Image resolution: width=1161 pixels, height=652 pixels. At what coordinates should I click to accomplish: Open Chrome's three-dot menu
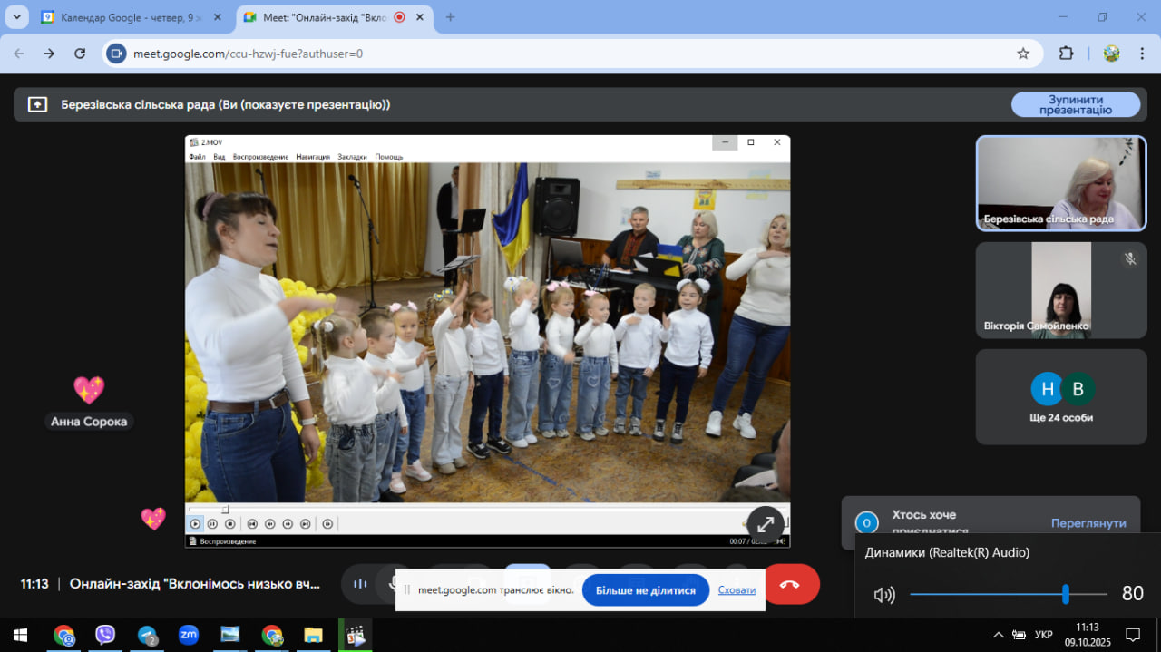point(1142,54)
